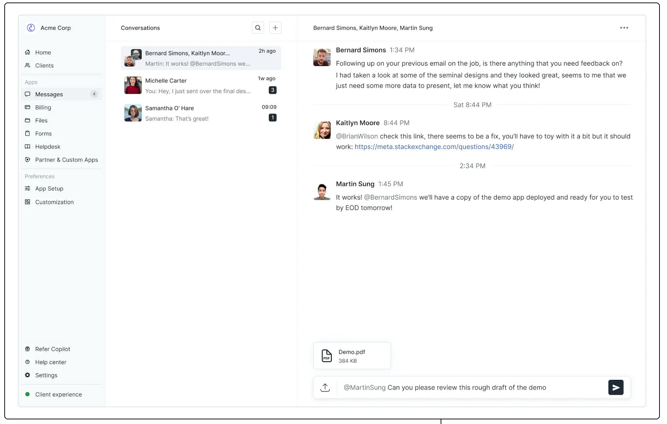Click the file upload icon in message bar
Image resolution: width=667 pixels, height=424 pixels.
(325, 387)
